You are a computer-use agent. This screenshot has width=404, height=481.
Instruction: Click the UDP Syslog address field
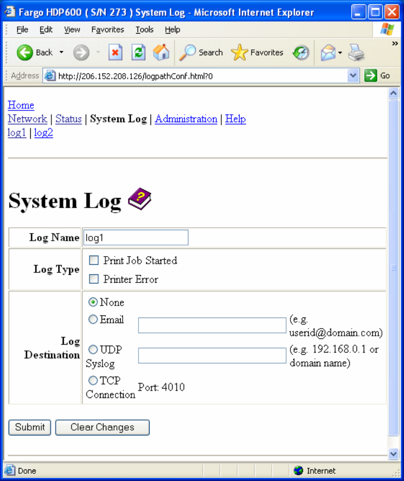[212, 355]
